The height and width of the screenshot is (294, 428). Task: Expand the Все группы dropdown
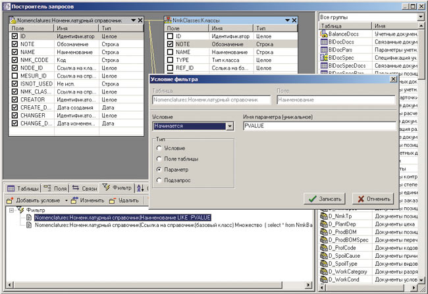(419, 15)
